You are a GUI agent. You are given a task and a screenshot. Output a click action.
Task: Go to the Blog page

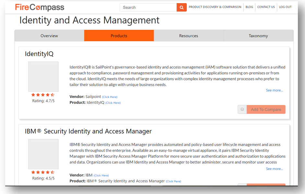pyautogui.click(x=249, y=7)
